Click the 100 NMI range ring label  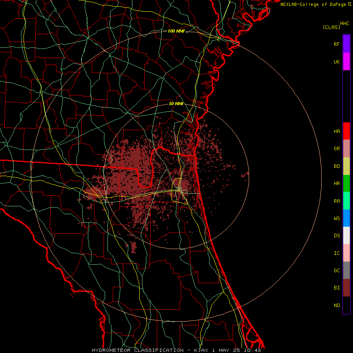click(x=176, y=31)
